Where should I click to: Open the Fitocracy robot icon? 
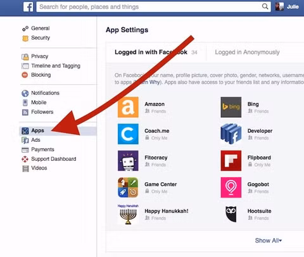(x=128, y=161)
